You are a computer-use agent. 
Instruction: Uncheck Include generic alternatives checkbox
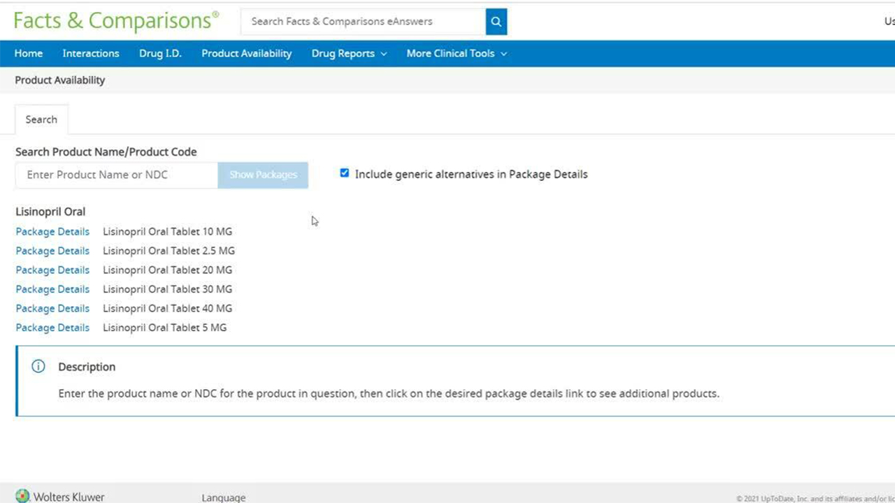click(344, 173)
